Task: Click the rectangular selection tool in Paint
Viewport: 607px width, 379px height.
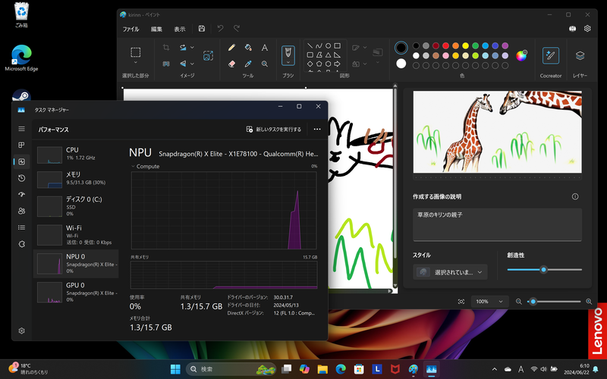Action: pyautogui.click(x=136, y=52)
